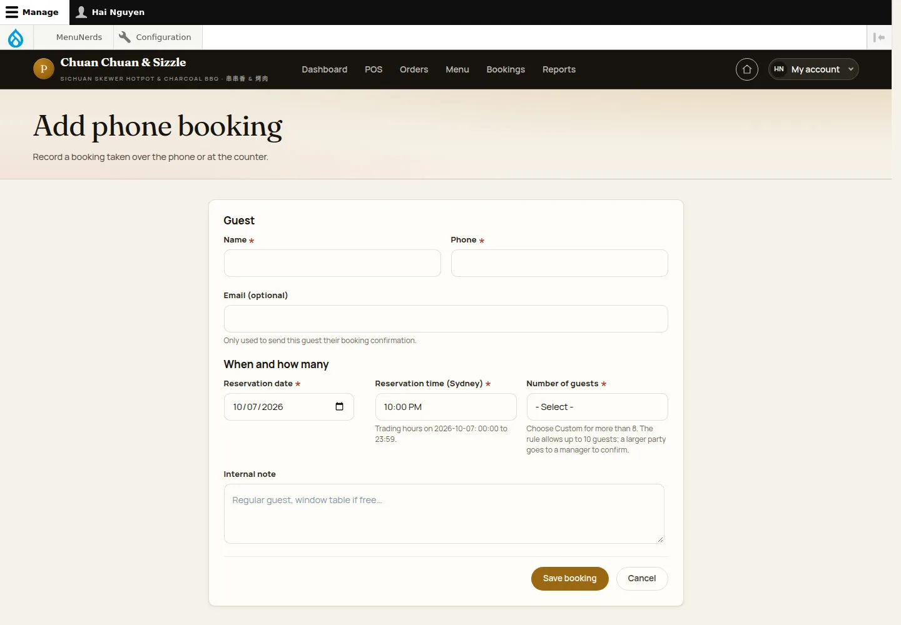
Task: Click the Configuration wrench icon
Action: (125, 37)
